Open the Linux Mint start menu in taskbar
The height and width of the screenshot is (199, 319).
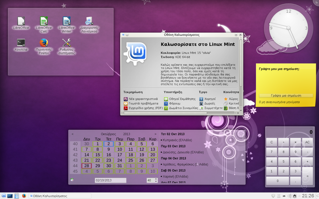(4, 196)
